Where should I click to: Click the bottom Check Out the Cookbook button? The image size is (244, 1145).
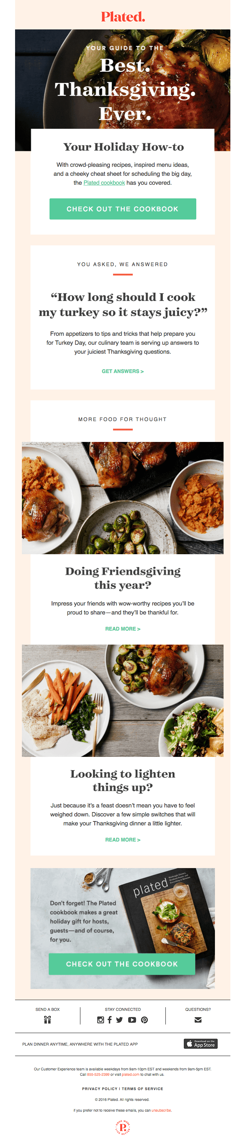[122, 964]
